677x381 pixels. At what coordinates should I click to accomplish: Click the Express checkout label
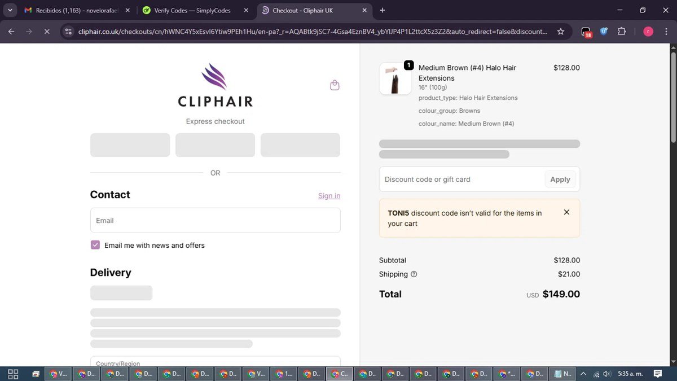pos(216,121)
